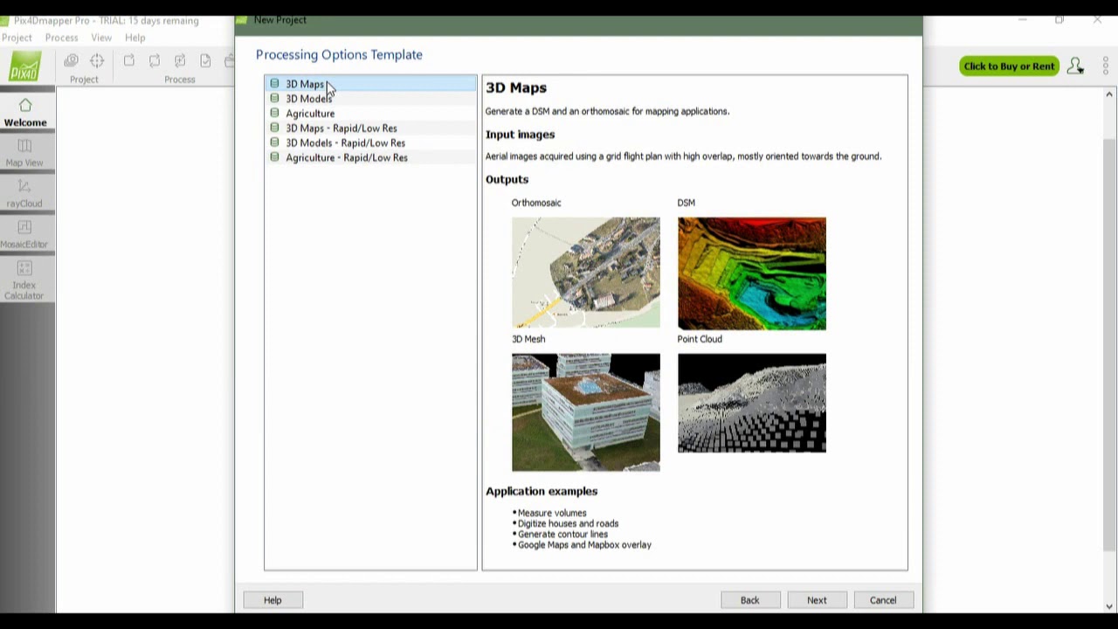Open the Project menu

click(x=17, y=38)
